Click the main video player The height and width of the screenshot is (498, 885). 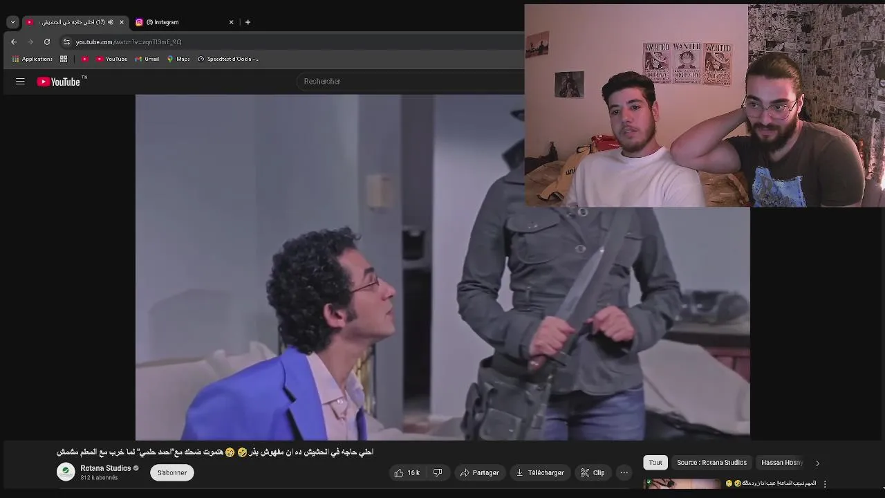pos(442,267)
